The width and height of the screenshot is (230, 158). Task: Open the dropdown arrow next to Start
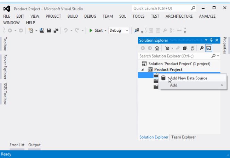pyautogui.click(x=105, y=31)
